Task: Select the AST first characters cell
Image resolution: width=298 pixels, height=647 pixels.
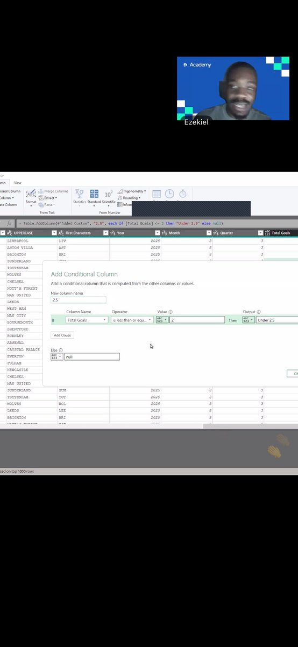Action: click(x=83, y=247)
